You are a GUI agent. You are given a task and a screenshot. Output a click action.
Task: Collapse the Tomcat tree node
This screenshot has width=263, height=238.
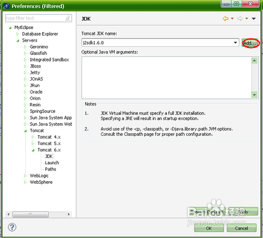(25, 131)
